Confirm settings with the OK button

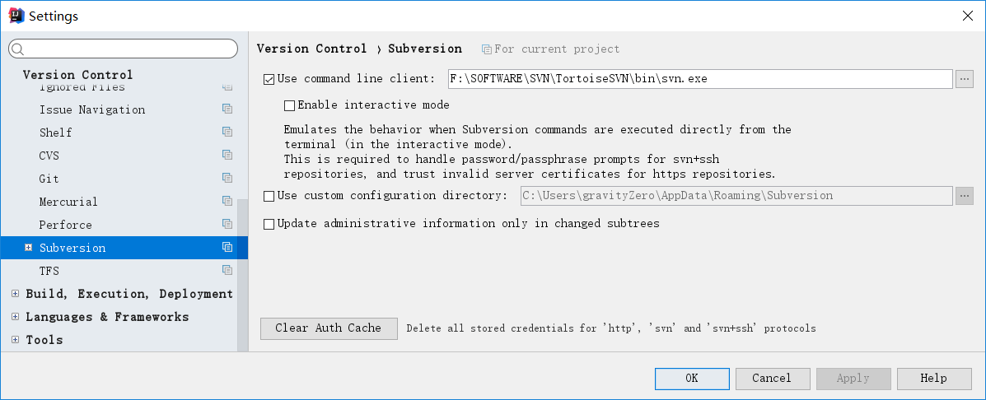click(x=691, y=379)
